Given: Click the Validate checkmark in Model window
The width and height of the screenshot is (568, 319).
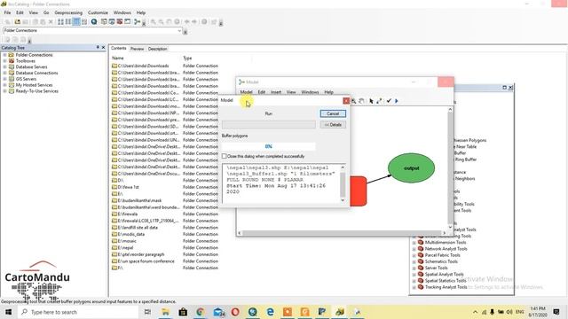Looking at the screenshot, I should coord(389,101).
